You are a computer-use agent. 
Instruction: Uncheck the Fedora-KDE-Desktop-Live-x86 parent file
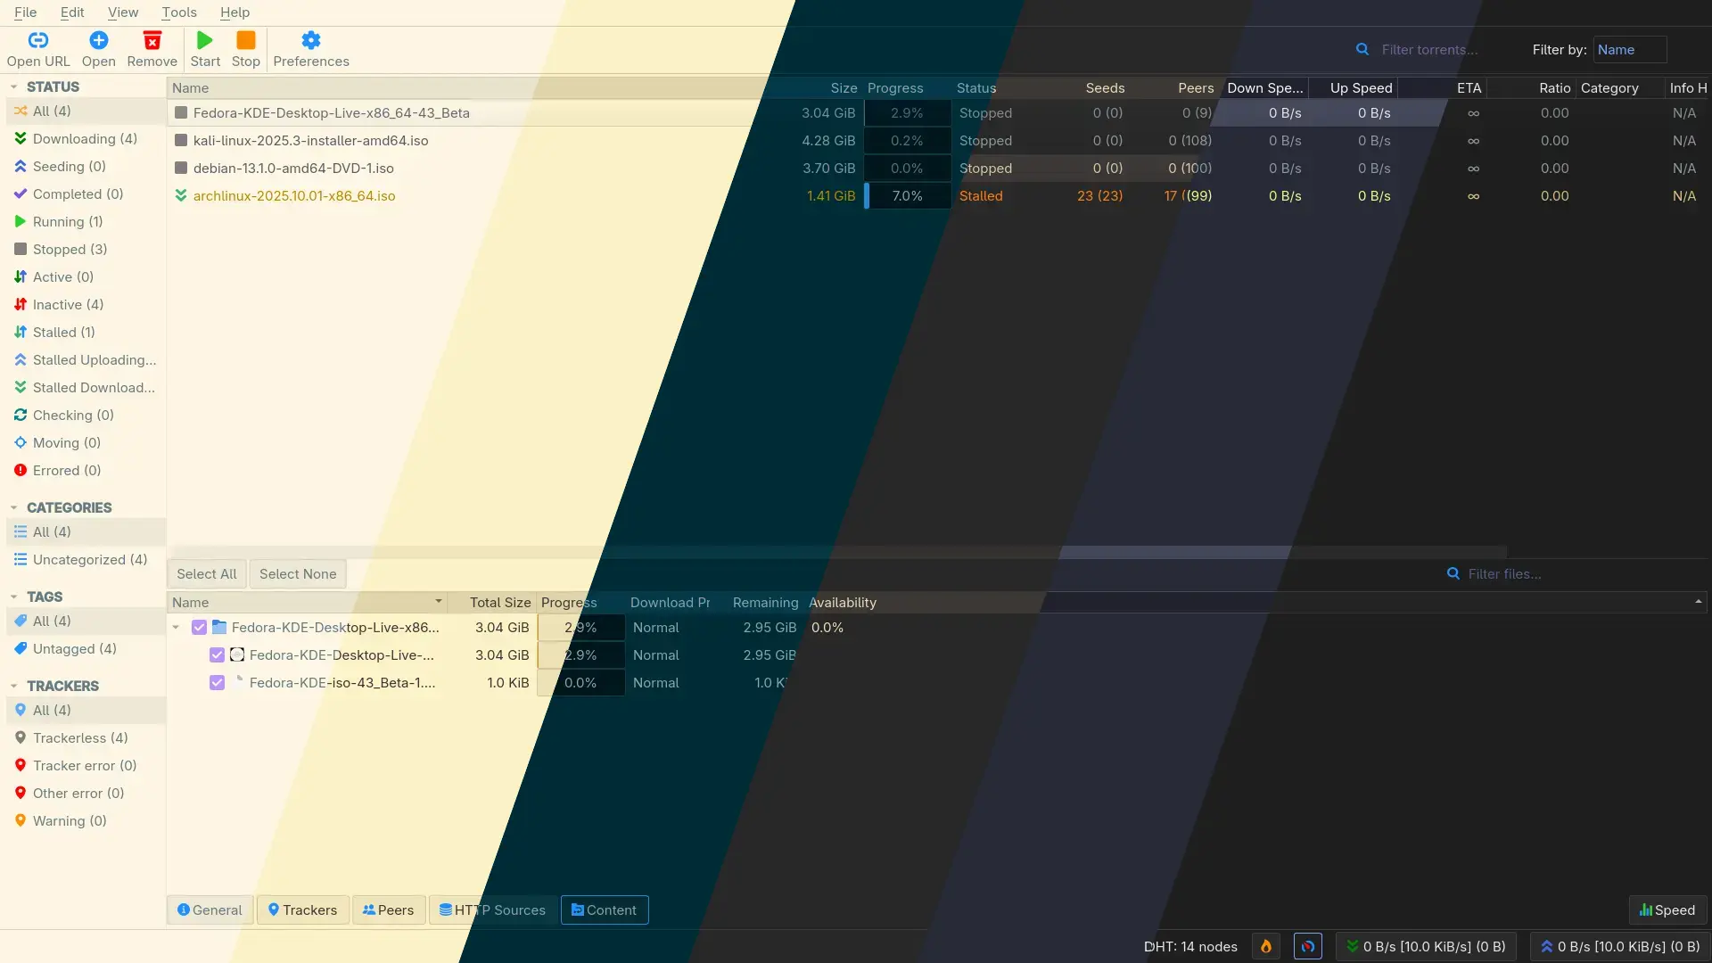click(x=199, y=627)
